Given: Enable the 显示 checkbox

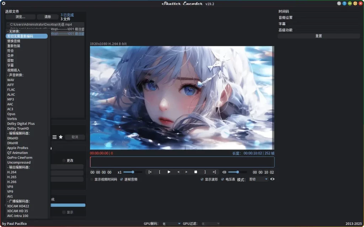Looking at the screenshot, I should coord(64,212).
